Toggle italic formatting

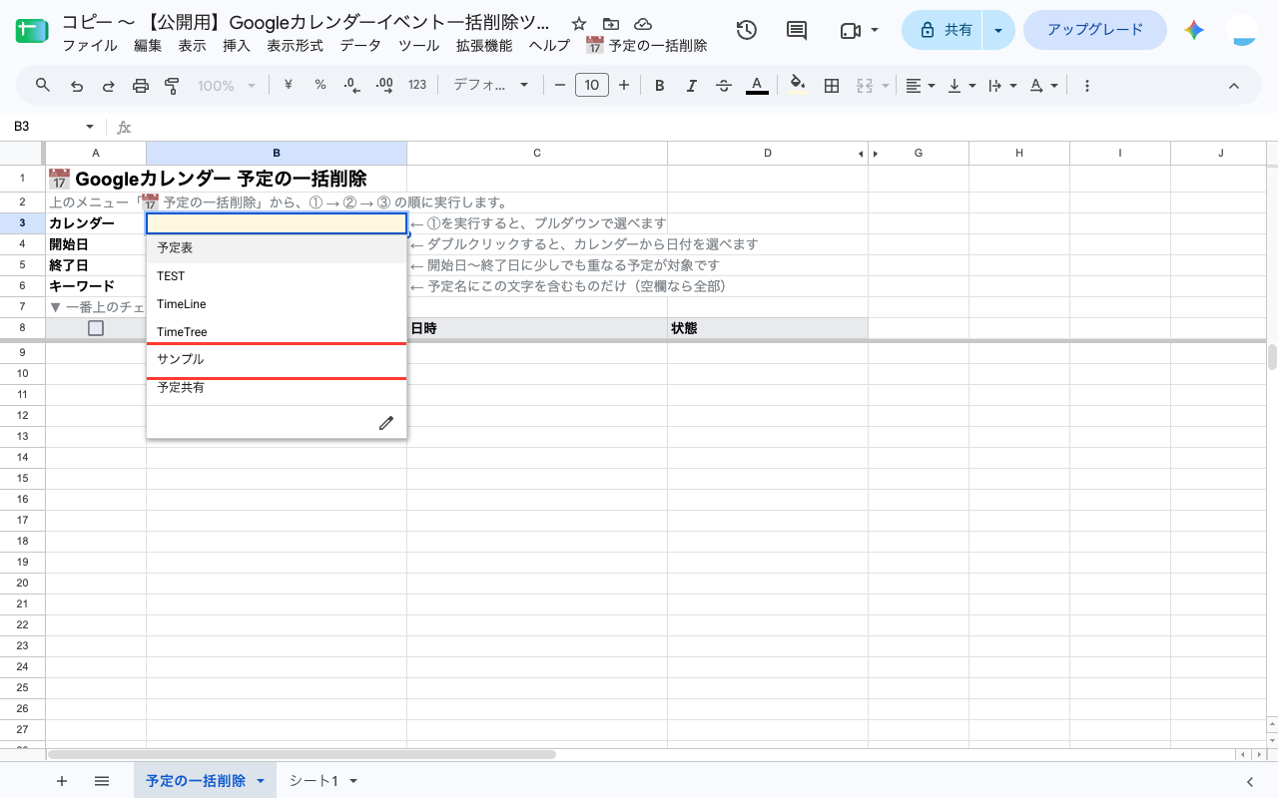click(x=691, y=86)
